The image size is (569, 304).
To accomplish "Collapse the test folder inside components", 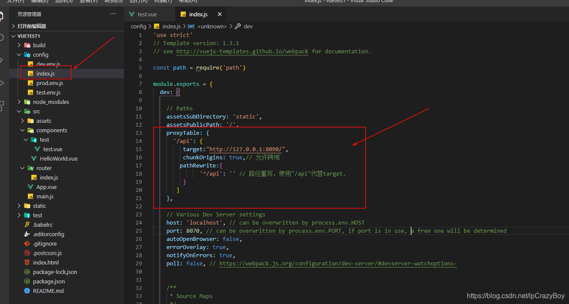I will (x=26, y=140).
